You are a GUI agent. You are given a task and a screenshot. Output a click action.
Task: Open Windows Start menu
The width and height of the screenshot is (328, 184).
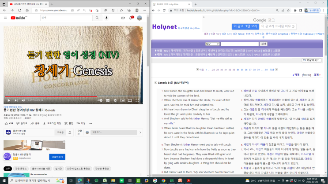pyautogui.click(x=4, y=180)
